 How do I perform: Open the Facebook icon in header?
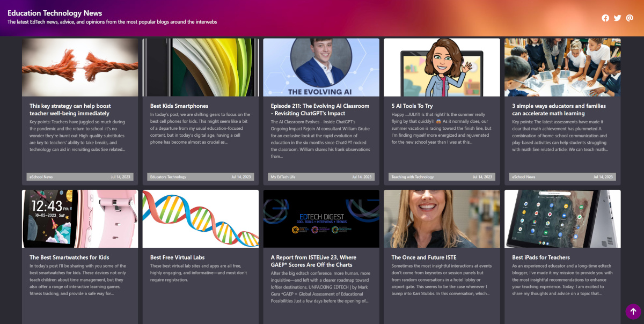(605, 18)
